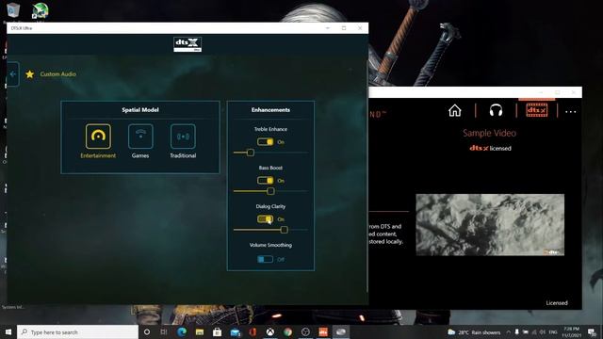Viewport: 603px width, 339px height.
Task: Open Mail app from taskbar
Action: pyautogui.click(x=235, y=331)
